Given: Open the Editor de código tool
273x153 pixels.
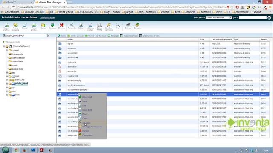Looking at the screenshot, I should 90,27.
